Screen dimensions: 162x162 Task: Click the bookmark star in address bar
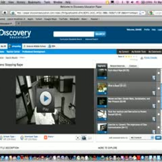[140, 13]
